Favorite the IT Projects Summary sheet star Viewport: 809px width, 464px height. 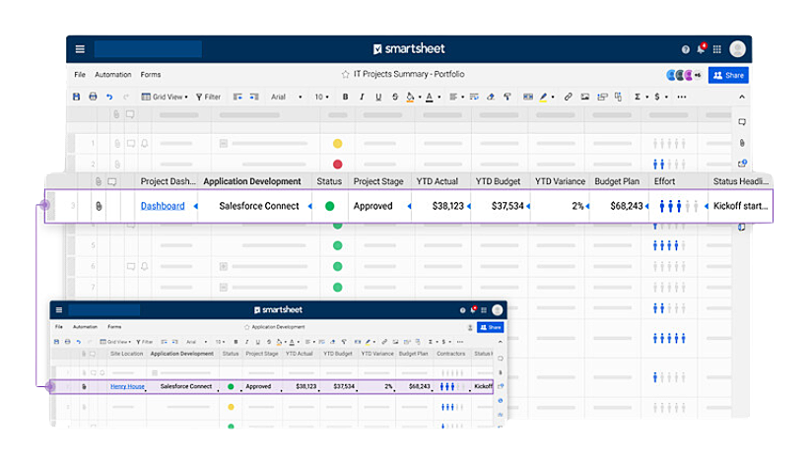(x=345, y=74)
